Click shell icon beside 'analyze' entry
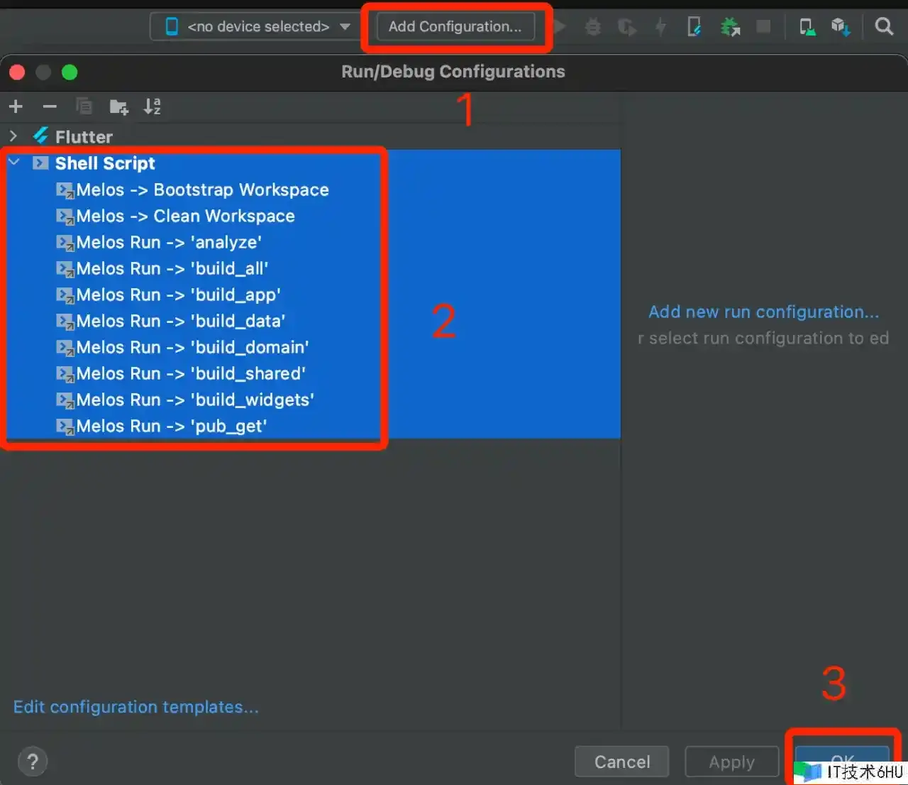Screen dimensions: 908x785 point(65,243)
